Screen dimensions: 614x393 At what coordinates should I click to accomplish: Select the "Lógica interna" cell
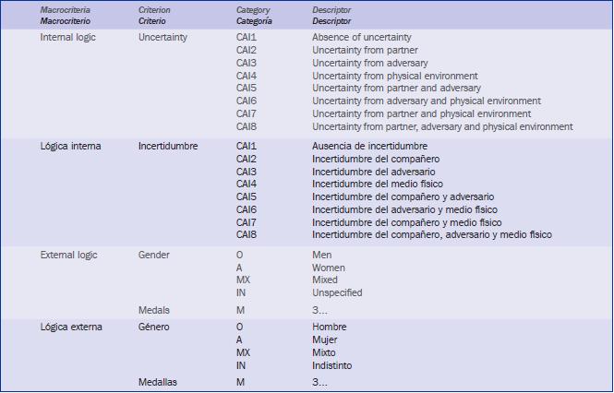(70, 146)
